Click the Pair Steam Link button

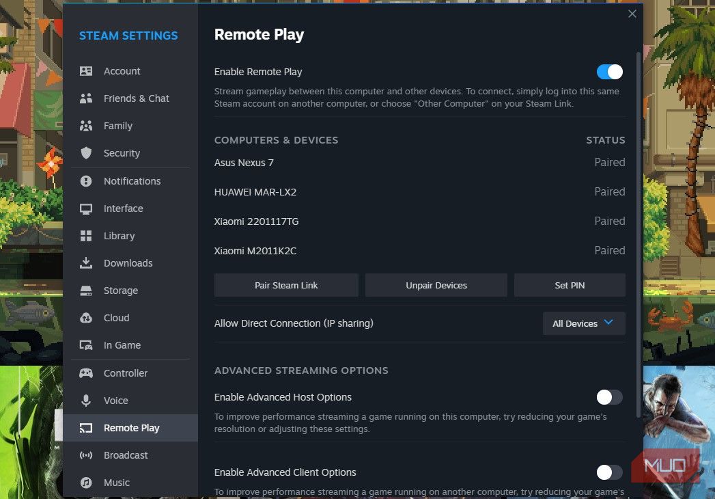(286, 285)
